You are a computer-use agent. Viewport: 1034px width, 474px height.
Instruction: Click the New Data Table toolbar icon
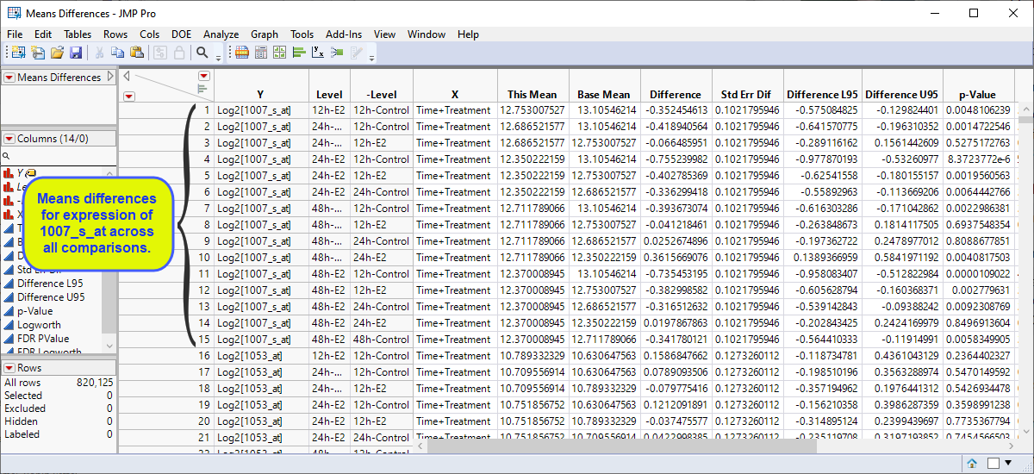click(18, 53)
